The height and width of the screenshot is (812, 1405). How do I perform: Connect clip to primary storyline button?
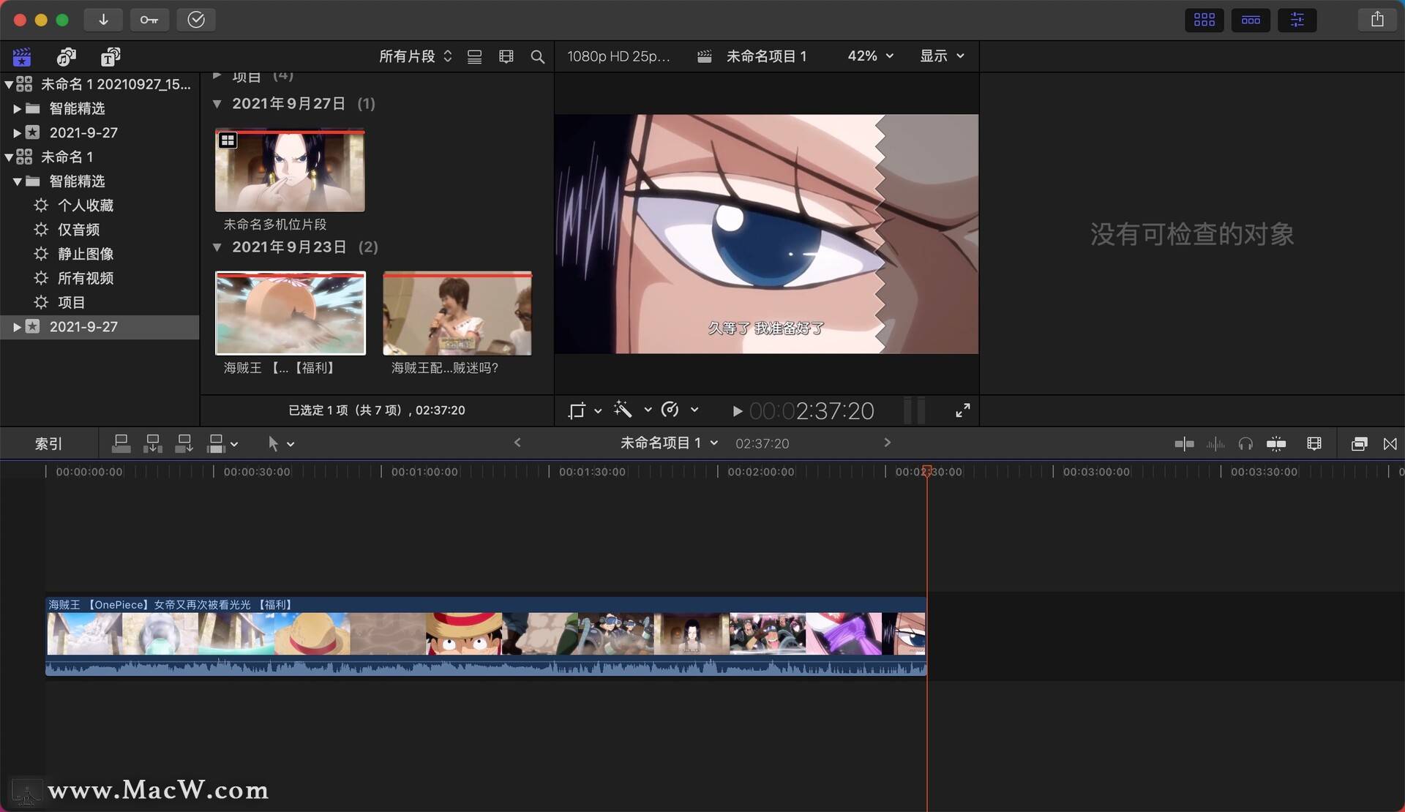pyautogui.click(x=121, y=443)
